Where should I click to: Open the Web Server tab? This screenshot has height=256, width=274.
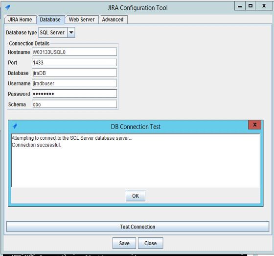pos(82,20)
